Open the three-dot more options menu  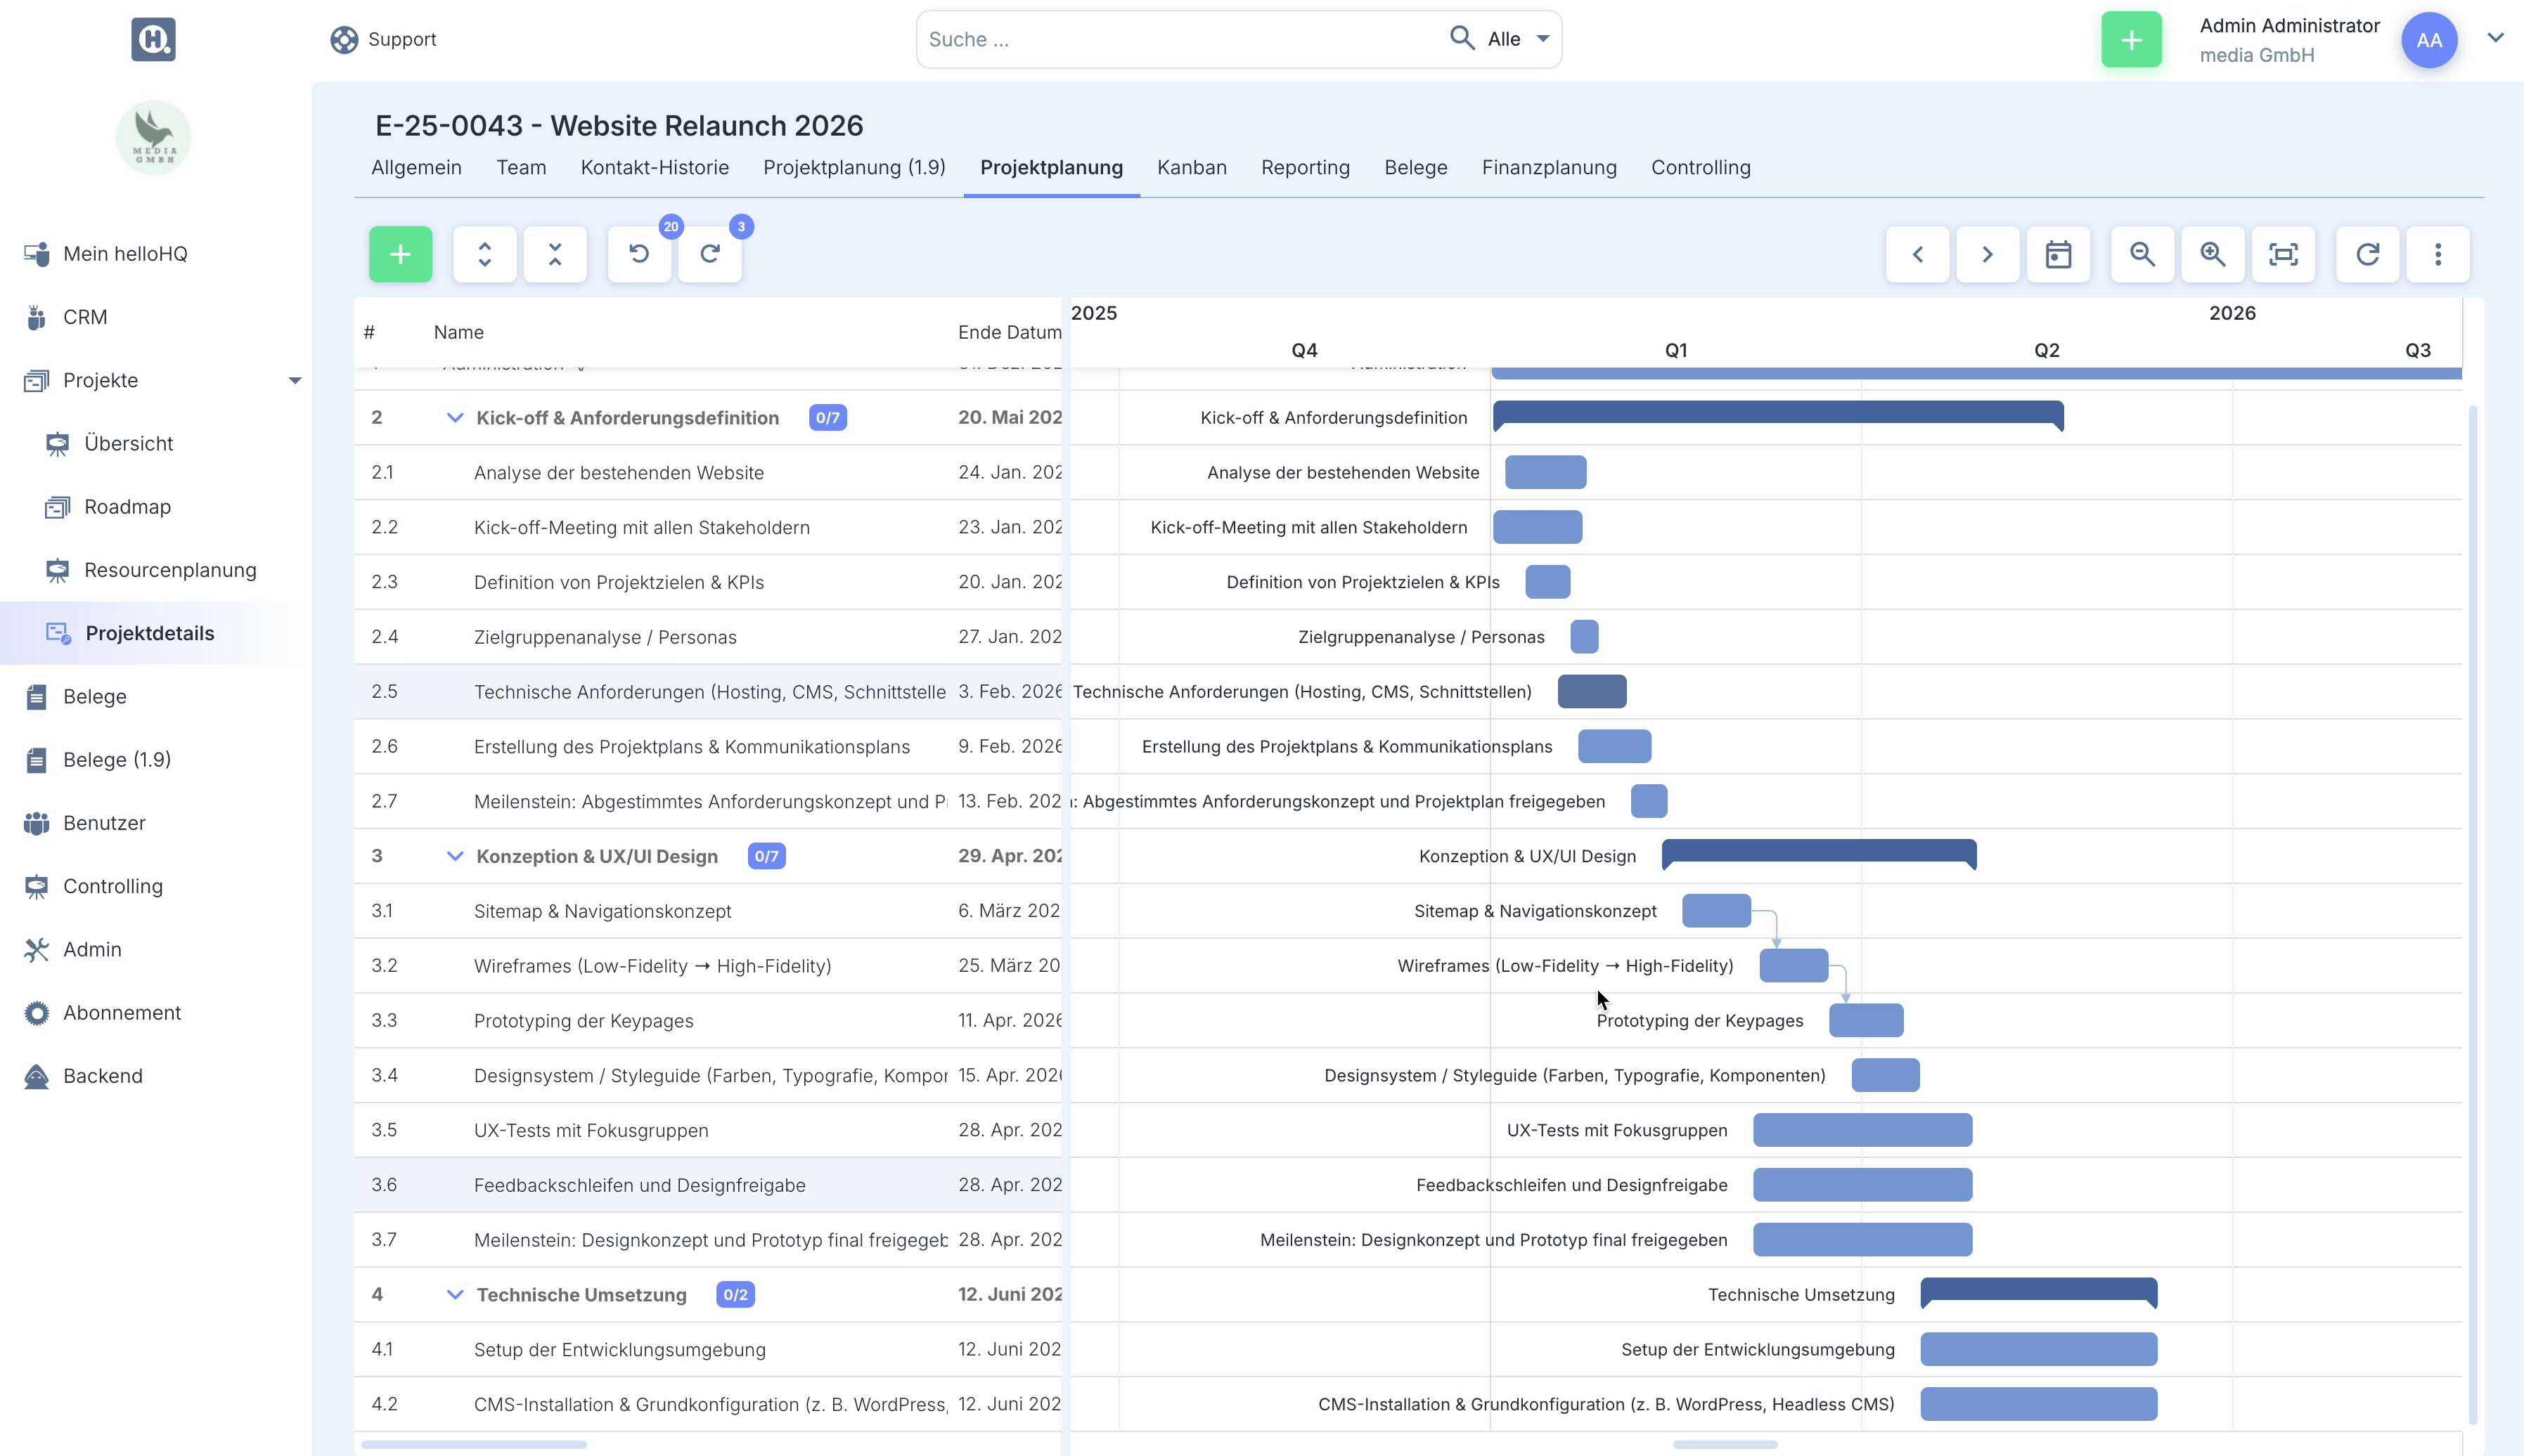tap(2438, 254)
